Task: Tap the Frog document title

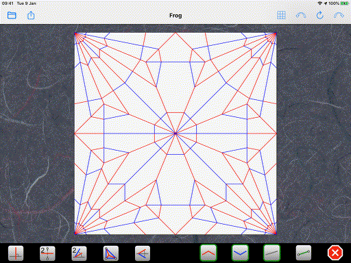Action: pos(175,16)
